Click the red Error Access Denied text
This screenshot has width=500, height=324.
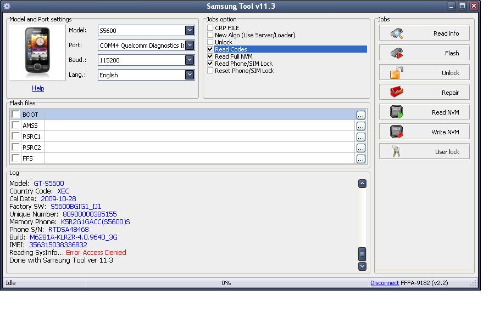pyautogui.click(x=96, y=252)
